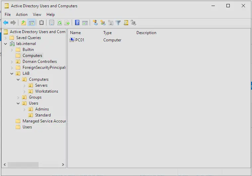Open the Help menu

click(x=50, y=15)
